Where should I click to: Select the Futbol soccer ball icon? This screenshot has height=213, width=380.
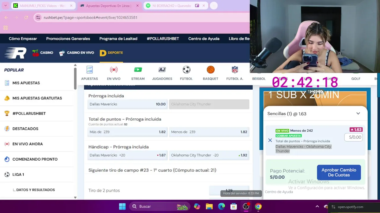pyautogui.click(x=186, y=73)
